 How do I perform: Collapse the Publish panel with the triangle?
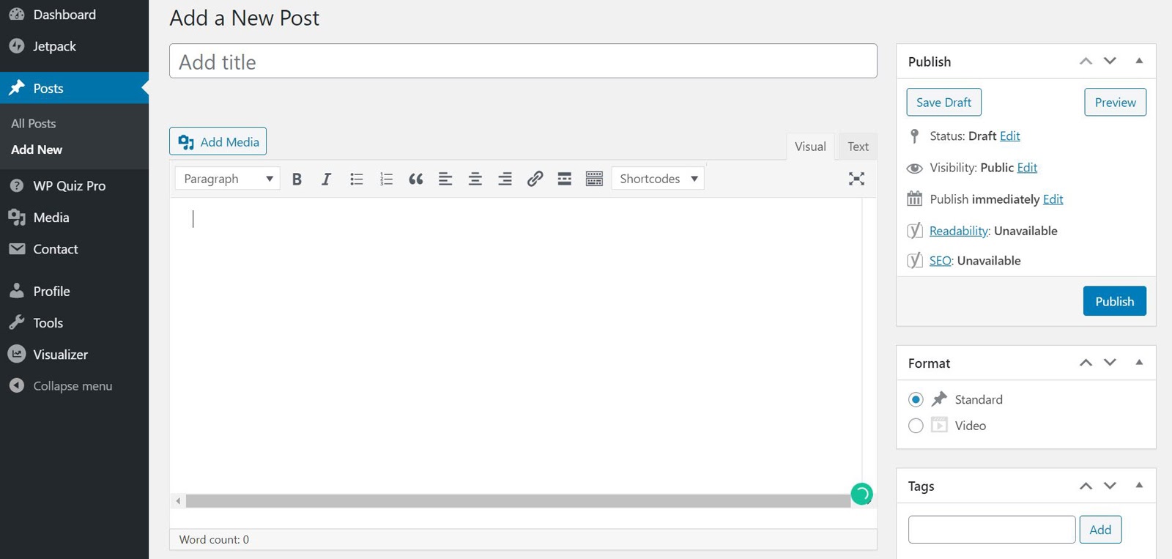(1139, 61)
